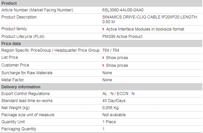
Task: Click the Metal Factor label
Action: (x=13, y=80)
